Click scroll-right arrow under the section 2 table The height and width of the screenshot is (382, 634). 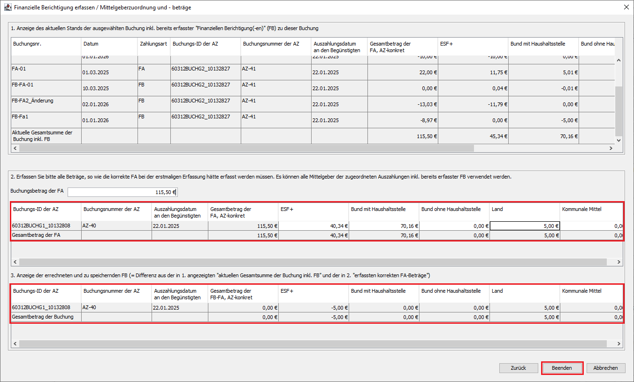618,262
